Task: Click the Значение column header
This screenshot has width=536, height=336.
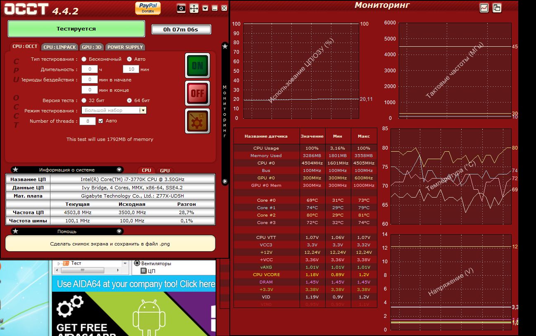Action: click(312, 136)
